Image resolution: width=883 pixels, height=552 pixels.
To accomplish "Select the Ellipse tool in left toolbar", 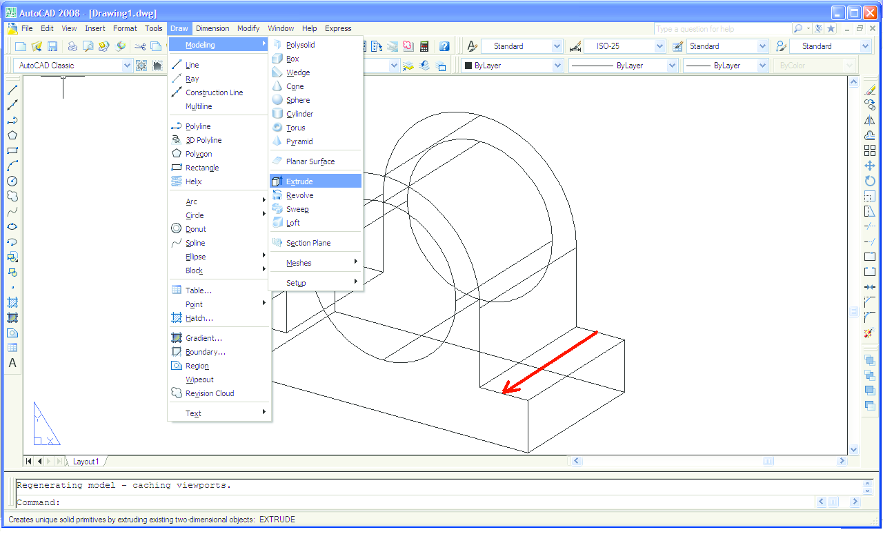I will click(x=12, y=226).
